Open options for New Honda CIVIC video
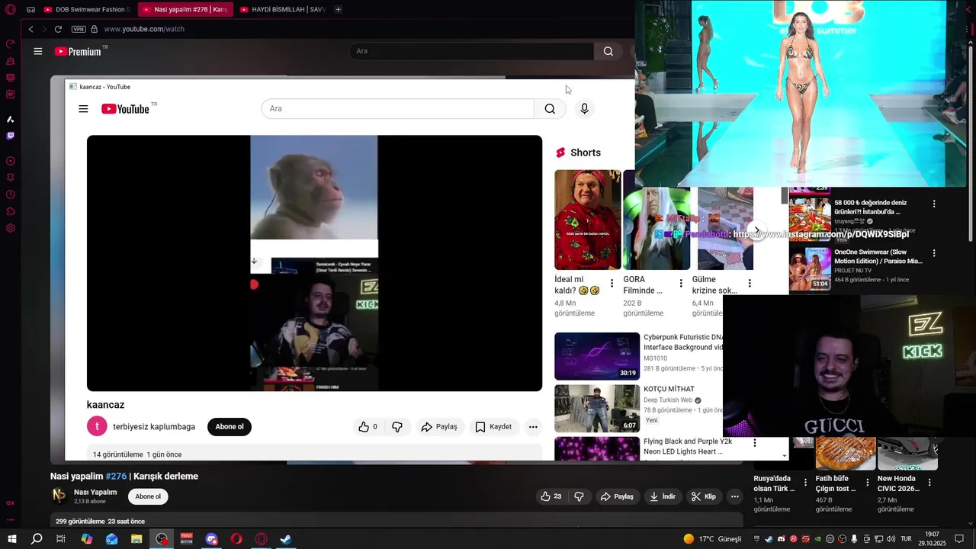 [929, 483]
